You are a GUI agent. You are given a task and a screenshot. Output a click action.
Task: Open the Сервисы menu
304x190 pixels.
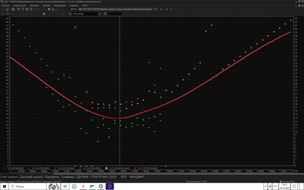pyautogui.click(x=74, y=6)
